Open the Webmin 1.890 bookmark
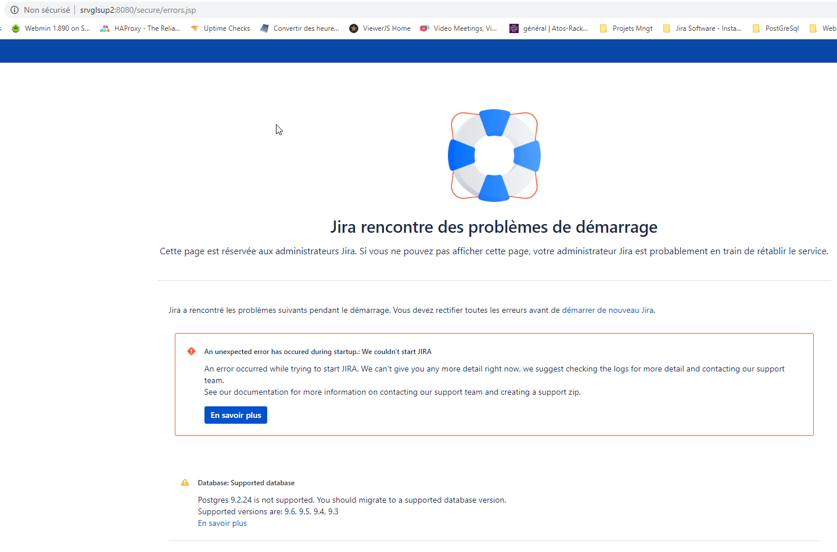Image resolution: width=837 pixels, height=552 pixels. [x=51, y=28]
